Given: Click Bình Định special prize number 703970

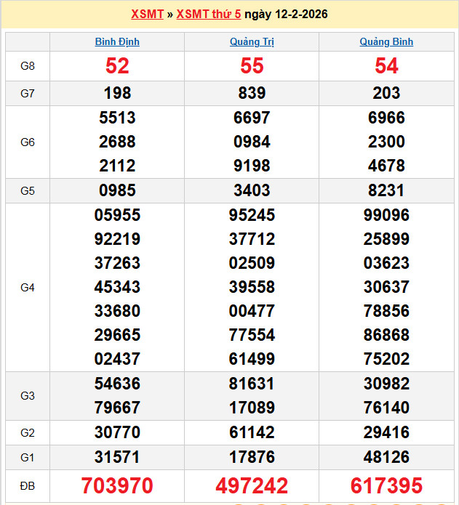Looking at the screenshot, I should (x=117, y=485).
